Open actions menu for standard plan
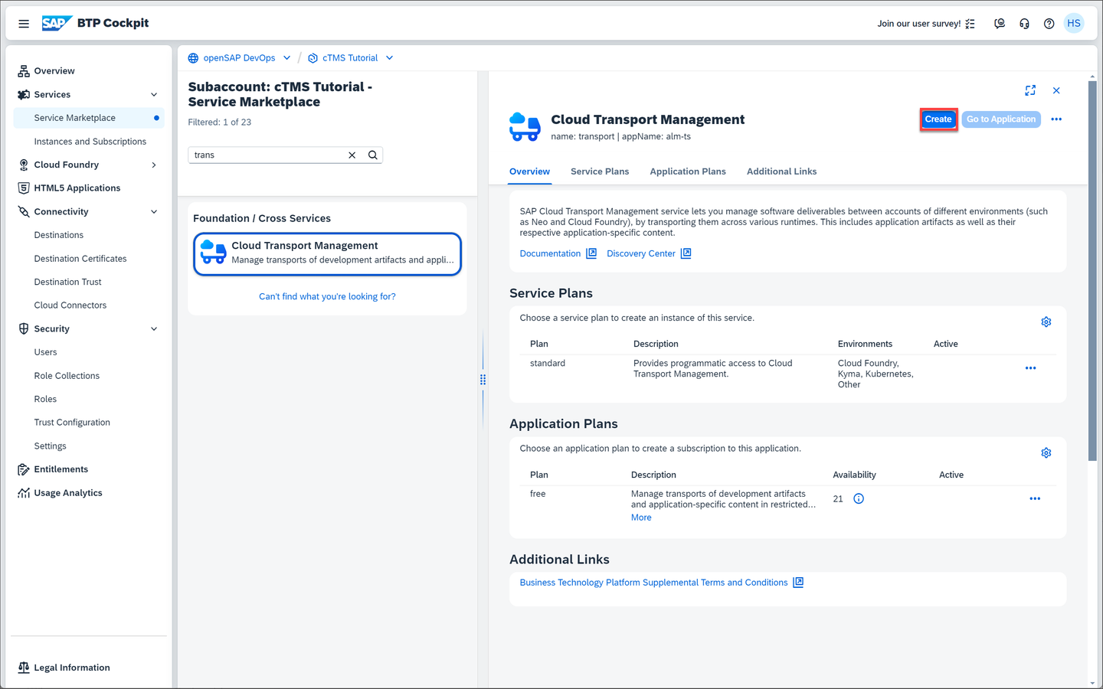The height and width of the screenshot is (689, 1103). [x=1031, y=368]
